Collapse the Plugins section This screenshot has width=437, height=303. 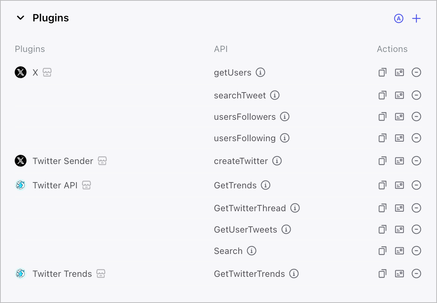tap(21, 17)
